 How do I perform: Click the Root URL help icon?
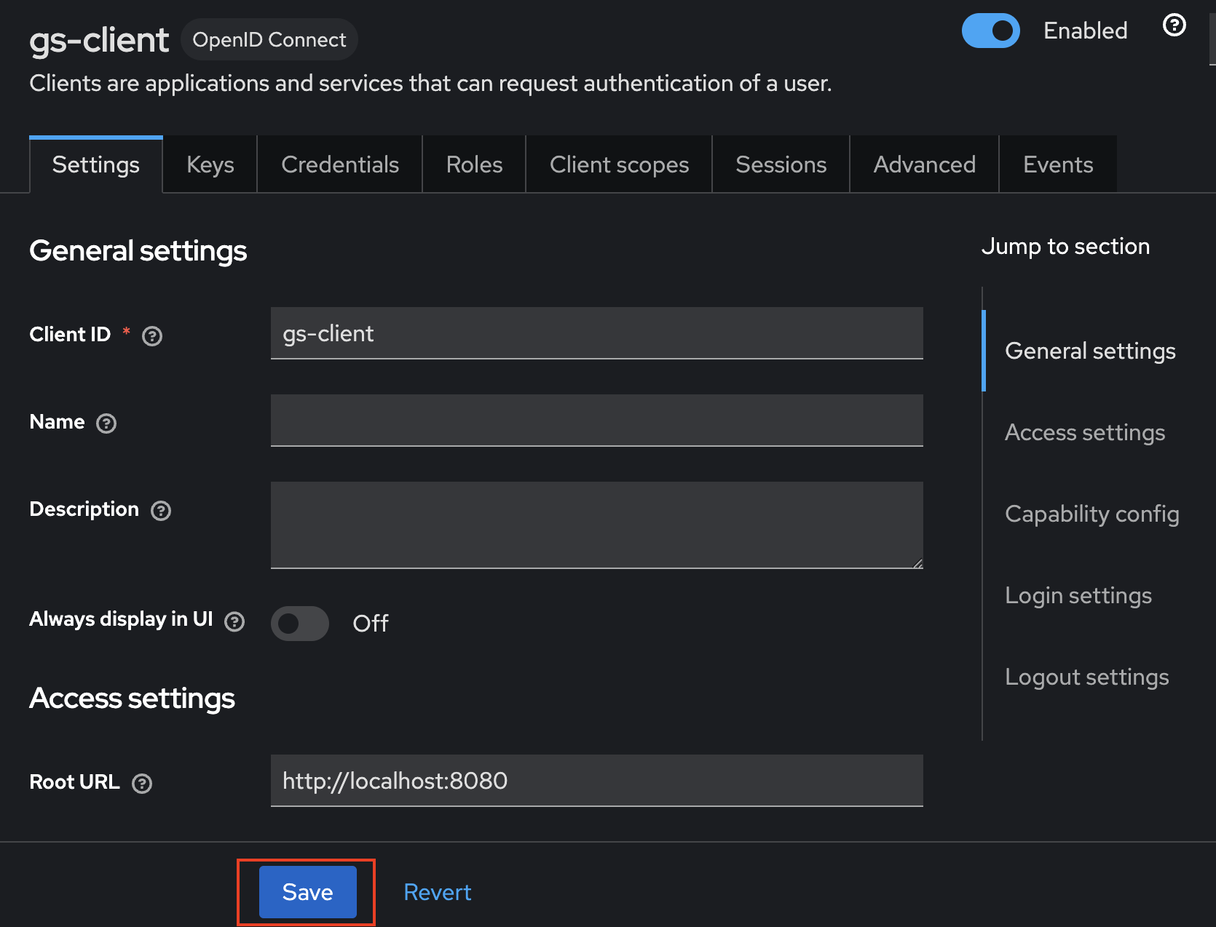tap(142, 784)
